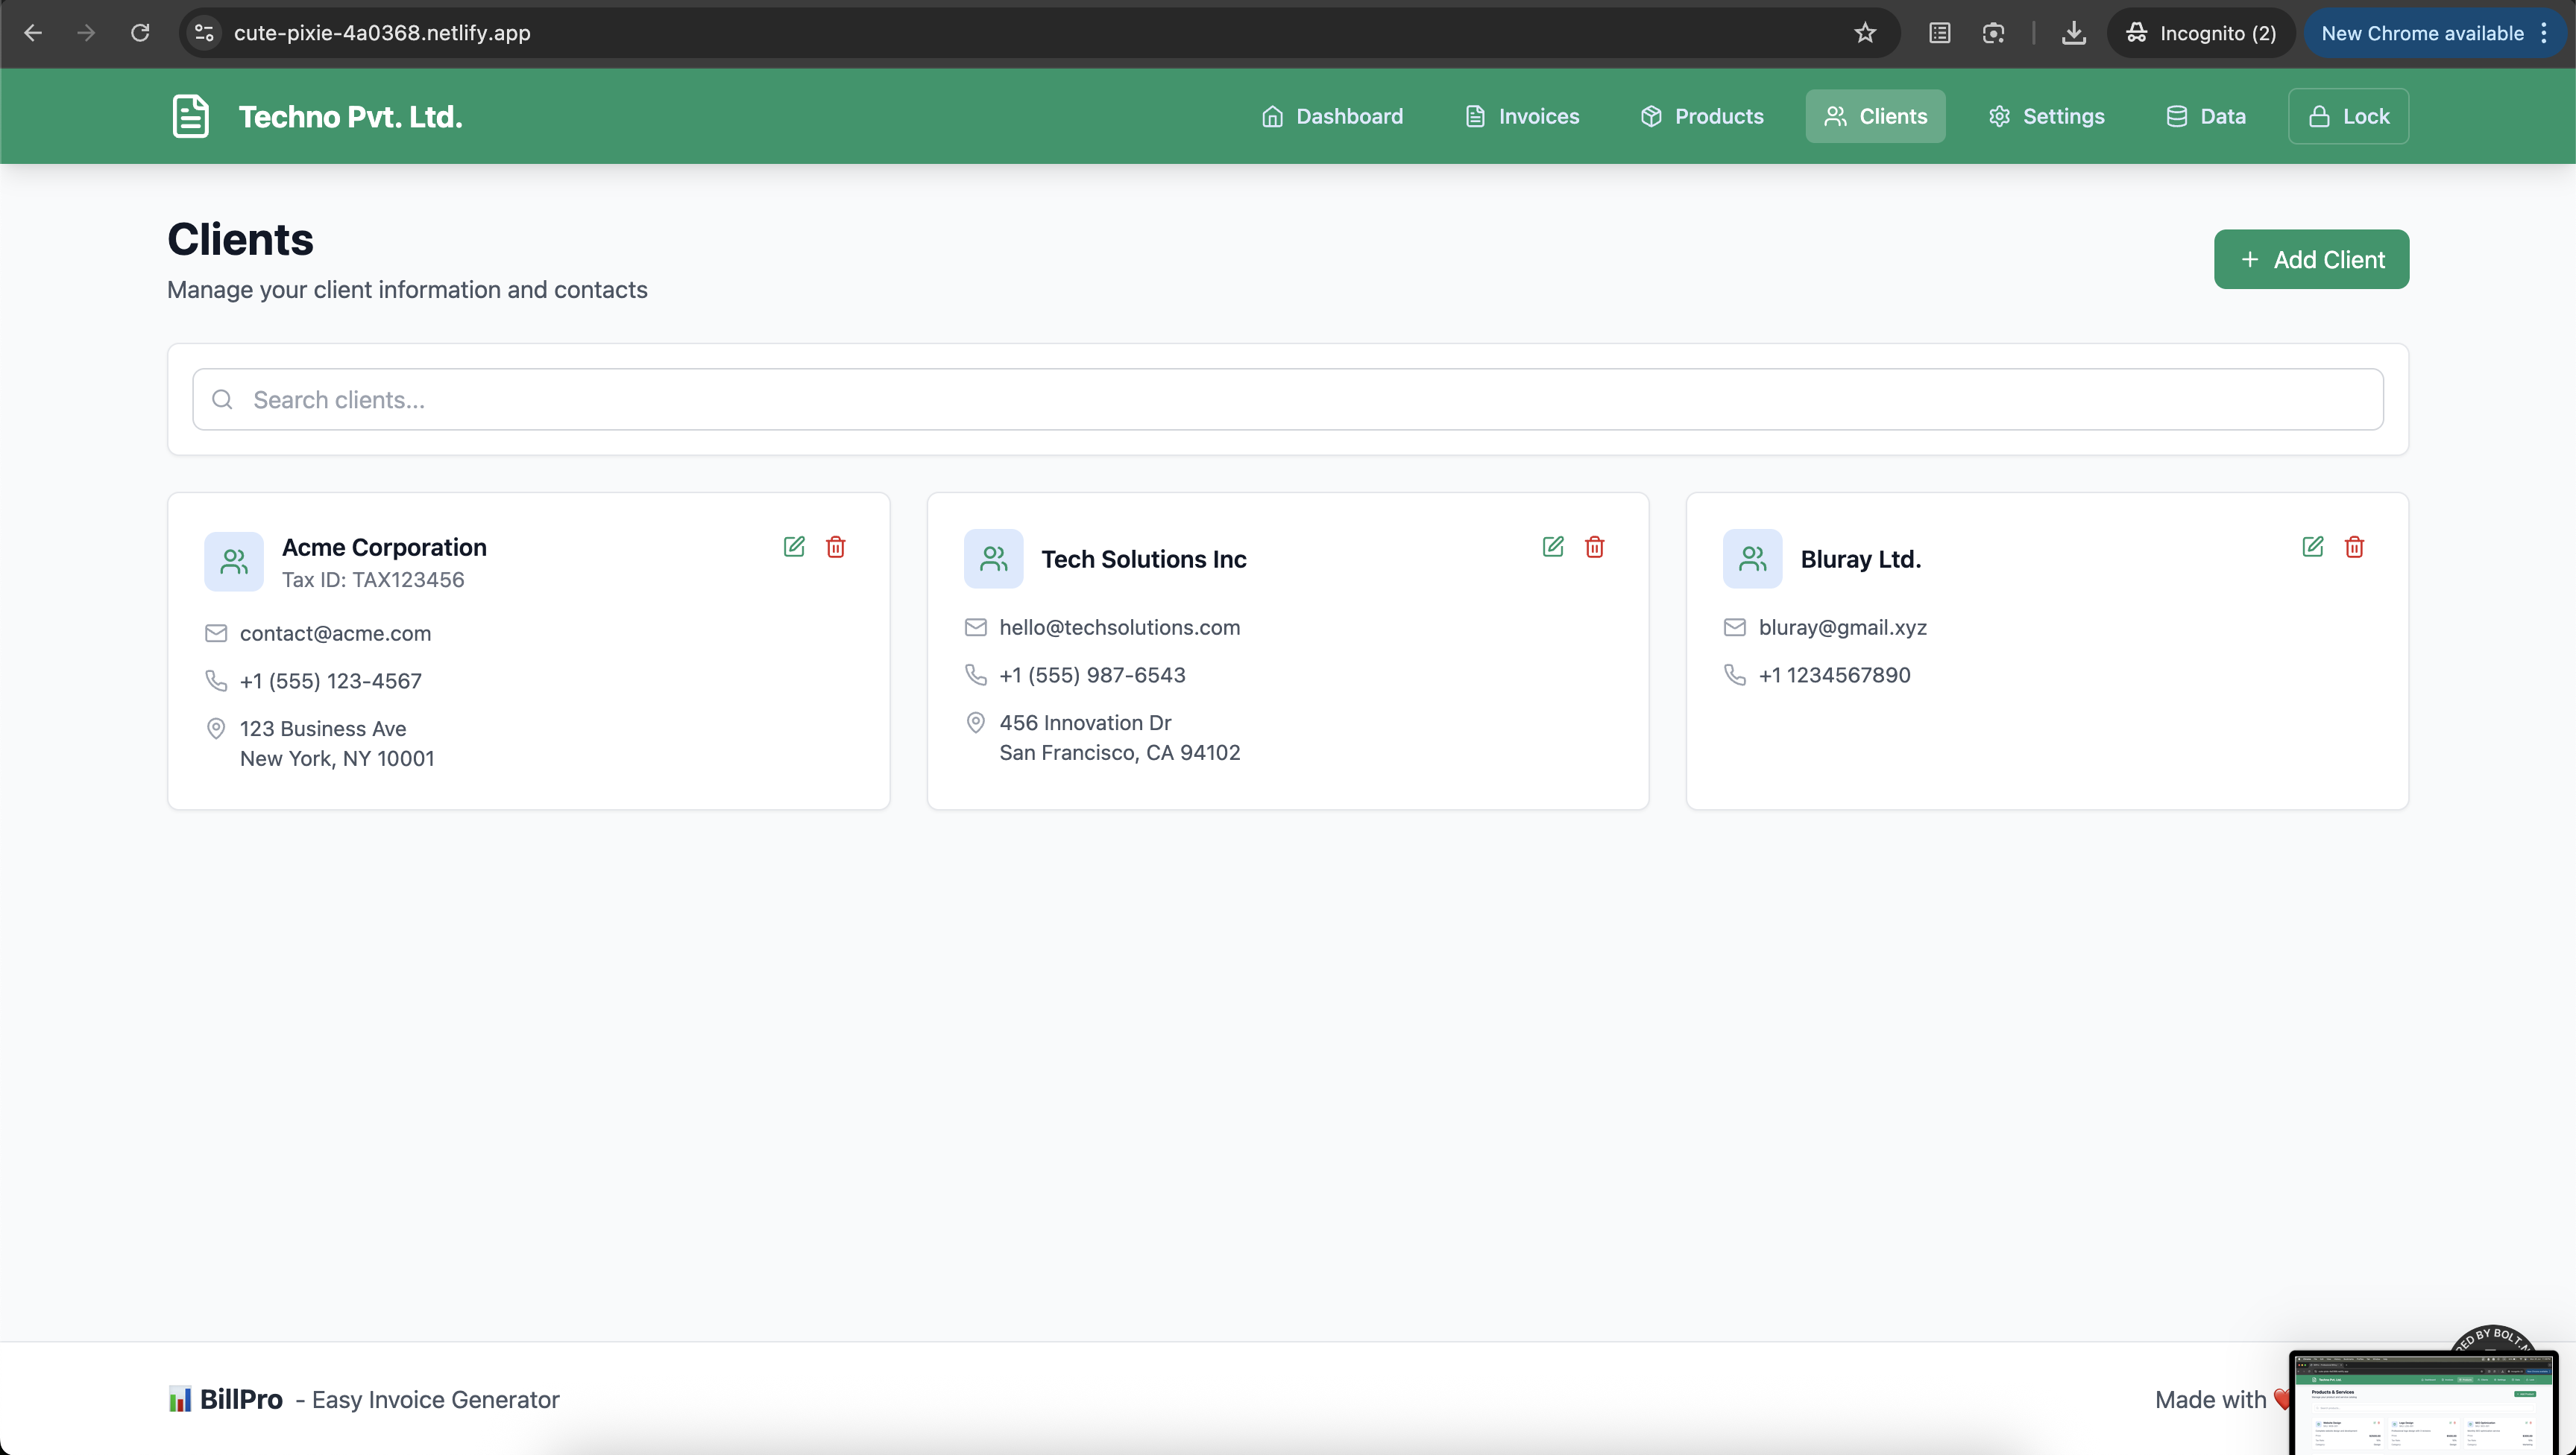
Task: Edit the Bluray Ltd. client
Action: [2313, 547]
